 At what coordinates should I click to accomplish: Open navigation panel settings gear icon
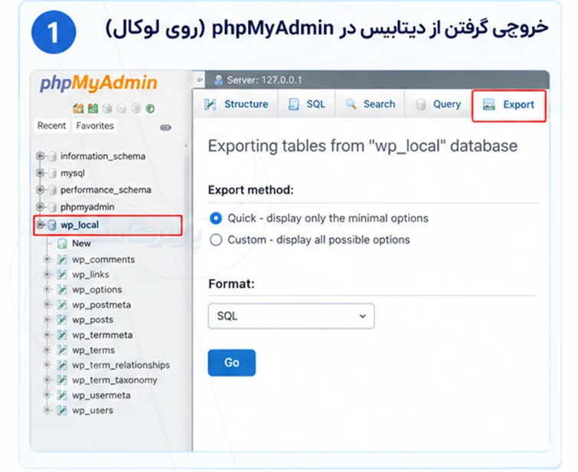point(136,109)
